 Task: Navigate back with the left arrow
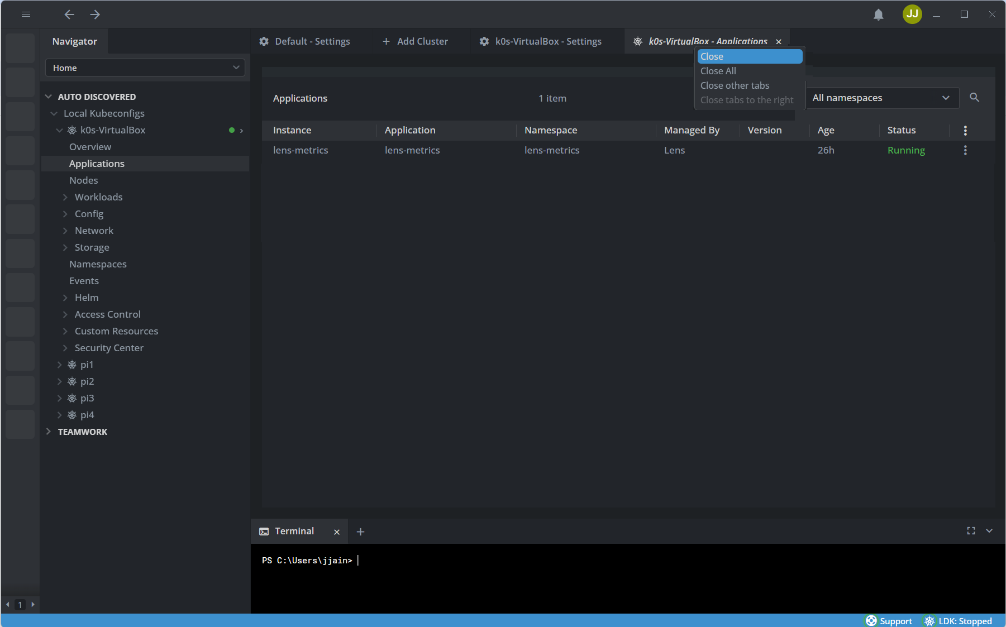(69, 15)
